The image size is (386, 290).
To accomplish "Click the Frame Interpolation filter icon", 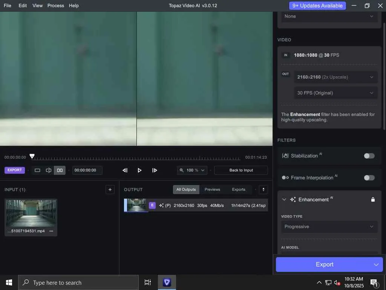I will (x=285, y=178).
